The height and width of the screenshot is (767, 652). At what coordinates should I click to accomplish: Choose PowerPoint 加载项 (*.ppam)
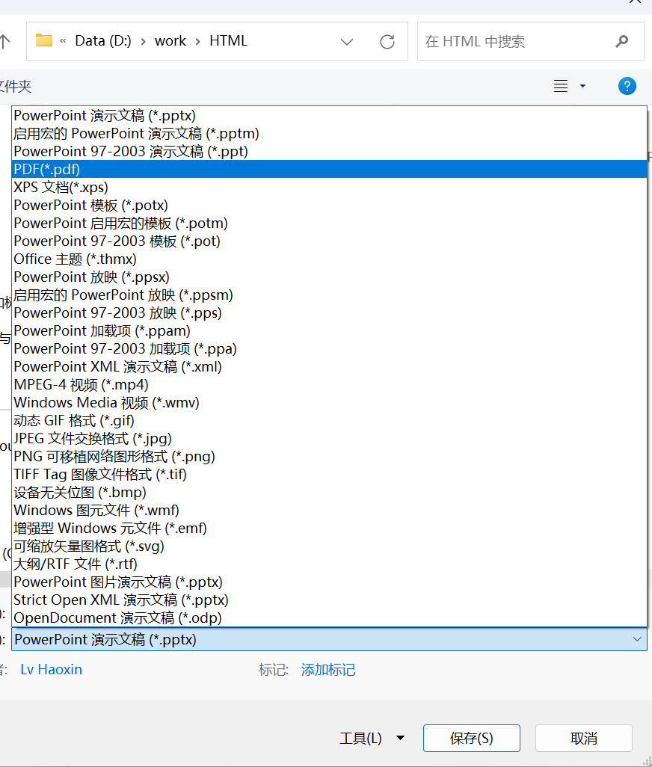(x=329, y=330)
